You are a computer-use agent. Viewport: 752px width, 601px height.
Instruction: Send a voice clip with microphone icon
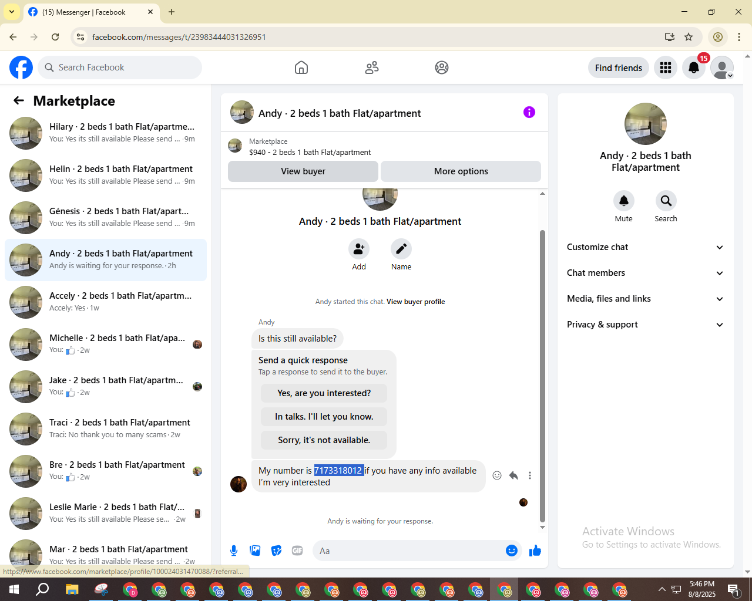click(x=234, y=551)
